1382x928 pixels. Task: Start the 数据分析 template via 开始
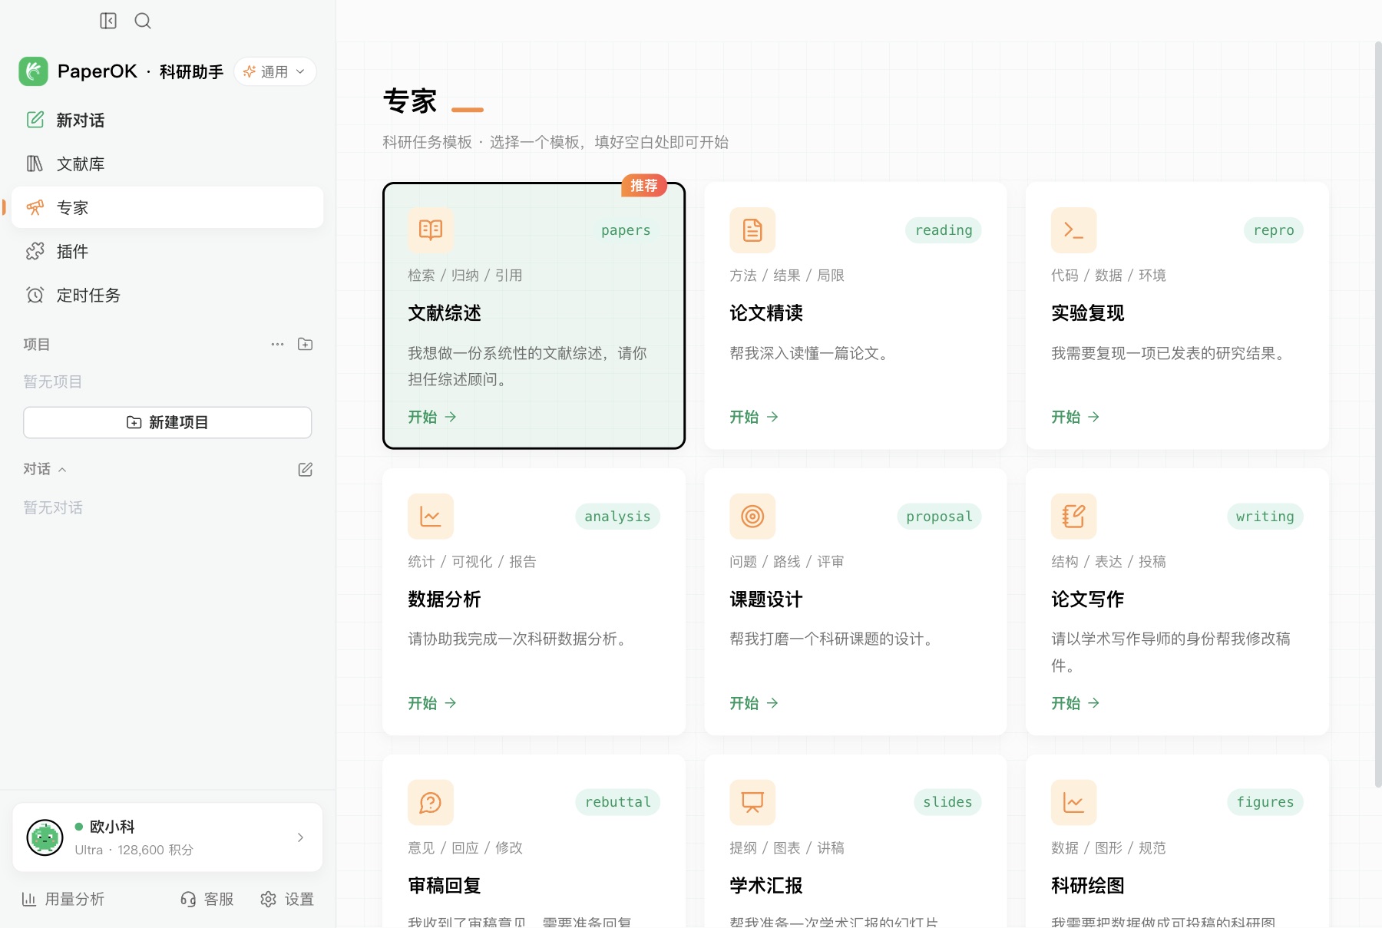click(432, 703)
